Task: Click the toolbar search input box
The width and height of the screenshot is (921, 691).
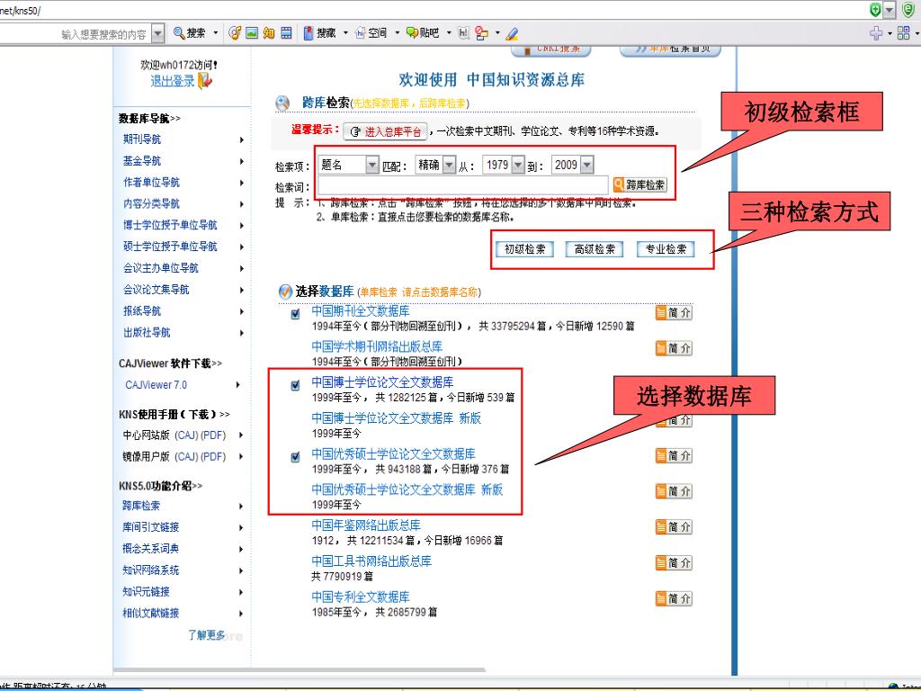Action: point(76,34)
